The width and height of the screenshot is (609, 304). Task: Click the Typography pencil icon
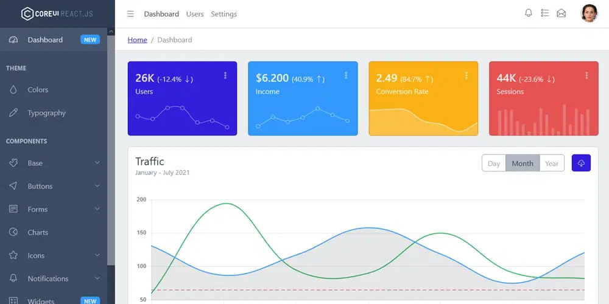click(x=13, y=113)
